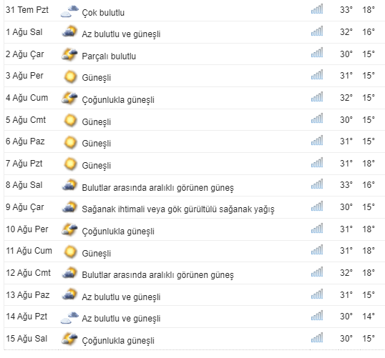Click the 'Parçalı bulutlu' forecast description
Screen dimensions: 385x358
coord(109,56)
